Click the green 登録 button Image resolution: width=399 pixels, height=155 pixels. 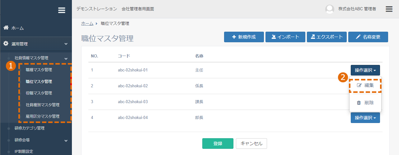pos(218,144)
